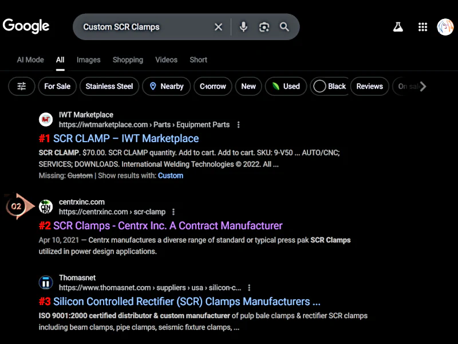Screen dimensions: 458x344
Task: Enable the Stainless Steel filter chip
Action: click(x=109, y=87)
